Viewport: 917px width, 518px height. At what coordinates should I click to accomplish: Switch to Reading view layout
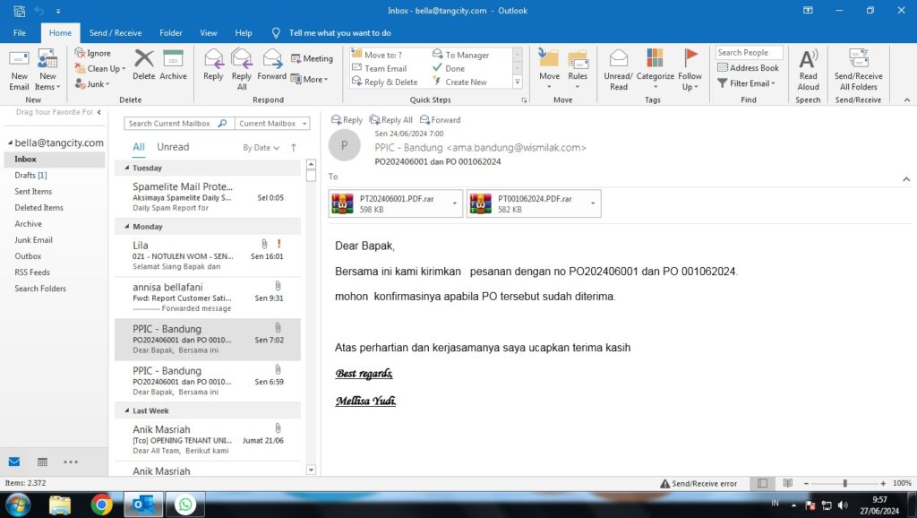788,483
